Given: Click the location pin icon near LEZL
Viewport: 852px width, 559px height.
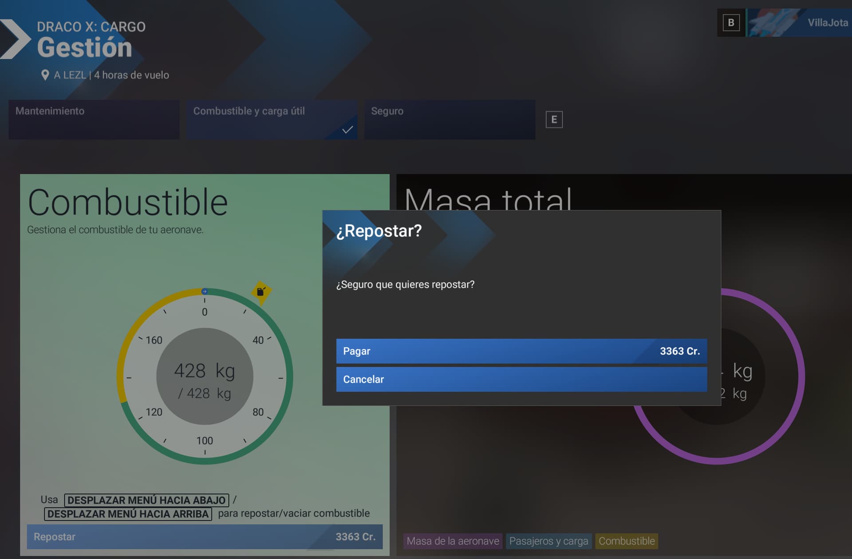Looking at the screenshot, I should coord(45,75).
